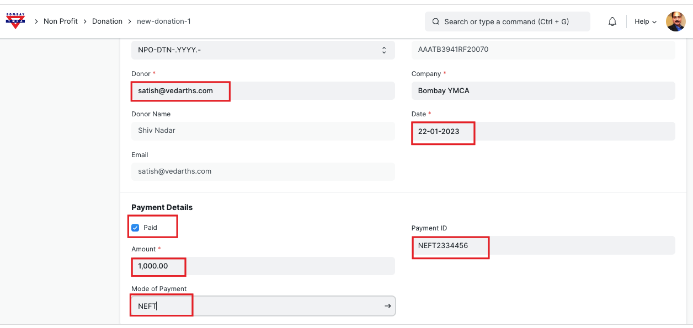The width and height of the screenshot is (693, 328).
Task: Click the field showing AAATB3941RF20070
Action: (x=543, y=50)
